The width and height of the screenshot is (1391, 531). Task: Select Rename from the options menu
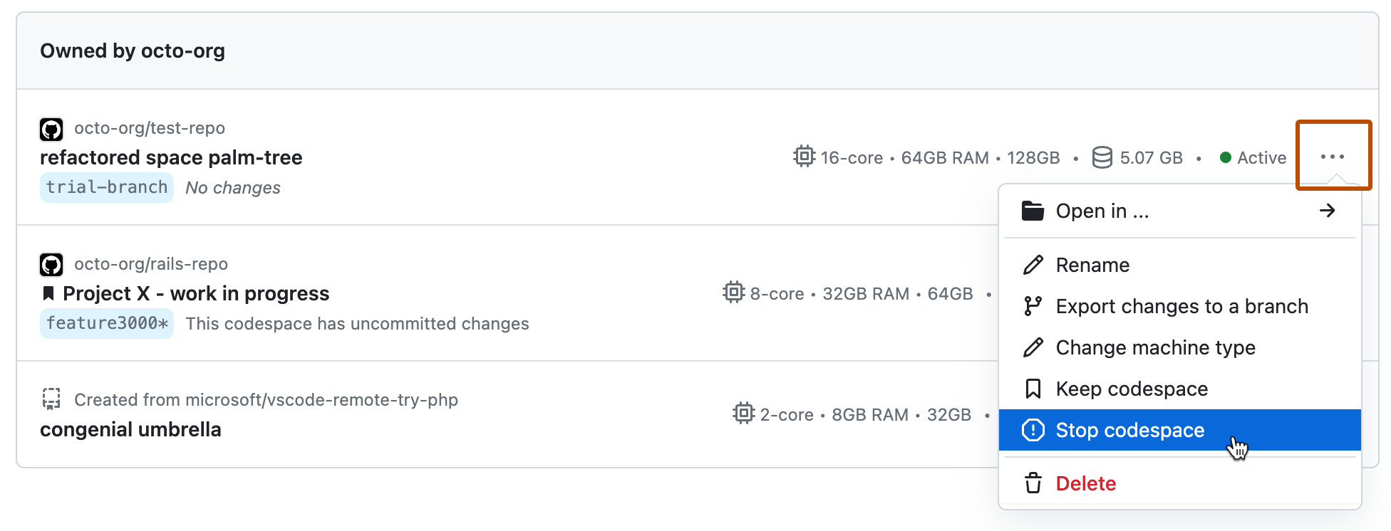point(1092,265)
